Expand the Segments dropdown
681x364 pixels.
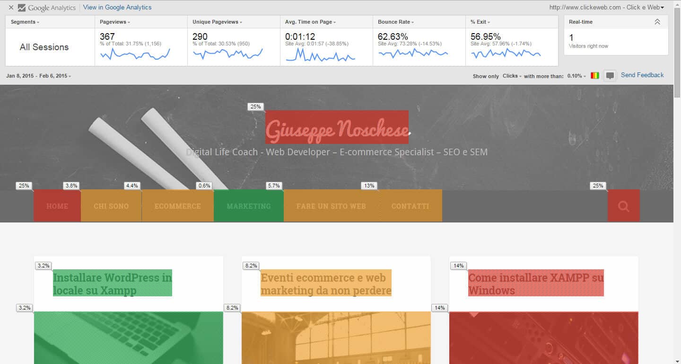pos(25,22)
